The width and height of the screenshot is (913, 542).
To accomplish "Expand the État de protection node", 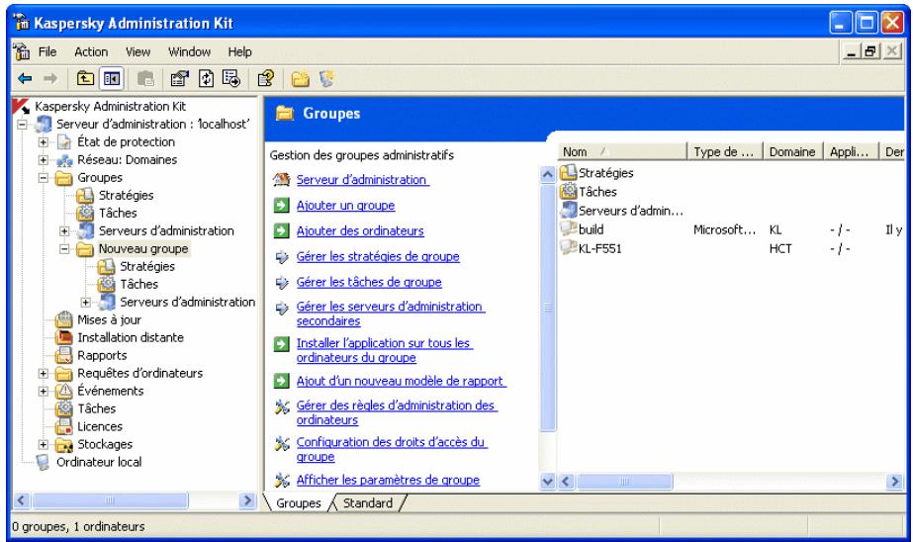I will [44, 142].
